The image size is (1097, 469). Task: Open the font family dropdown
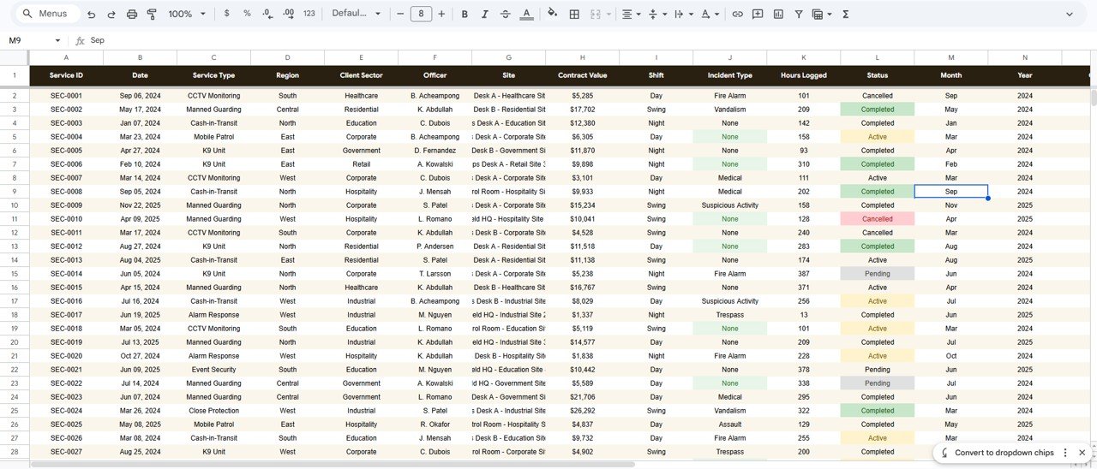(x=356, y=14)
